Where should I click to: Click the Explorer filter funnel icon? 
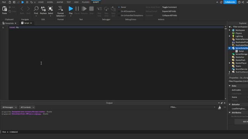[x=230, y=27]
